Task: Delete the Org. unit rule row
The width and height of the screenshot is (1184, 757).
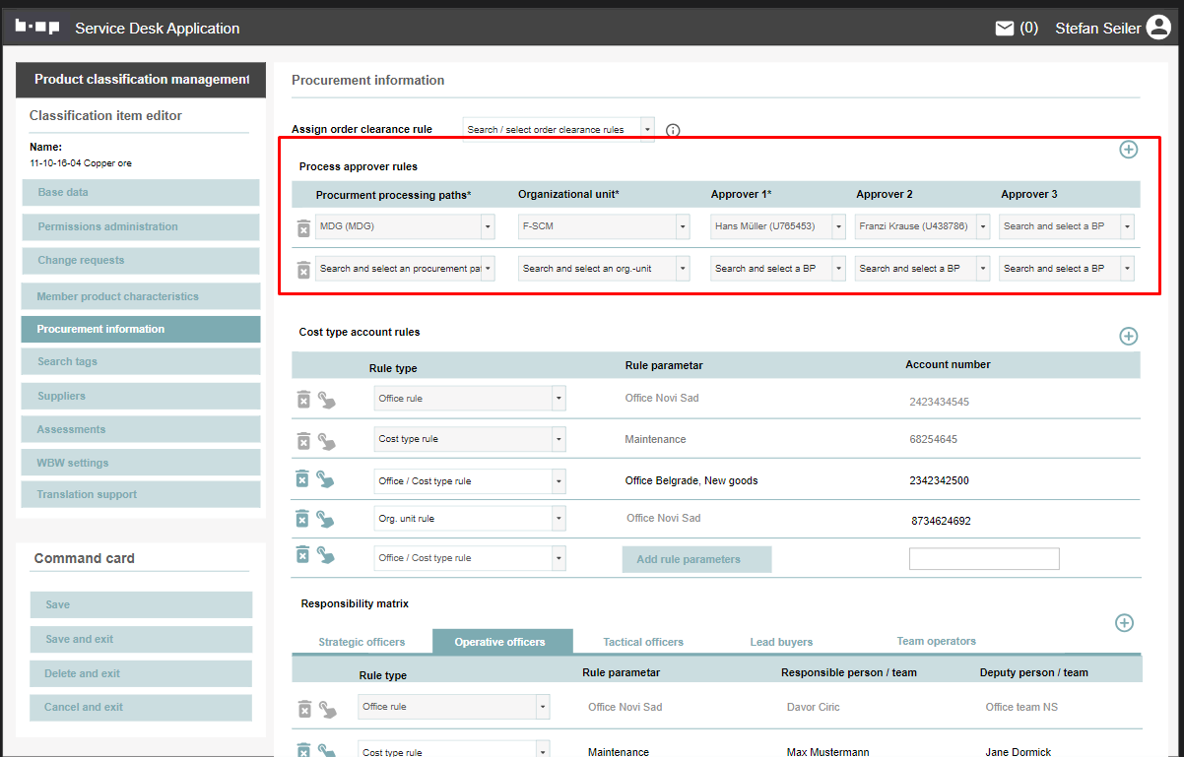Action: [303, 518]
